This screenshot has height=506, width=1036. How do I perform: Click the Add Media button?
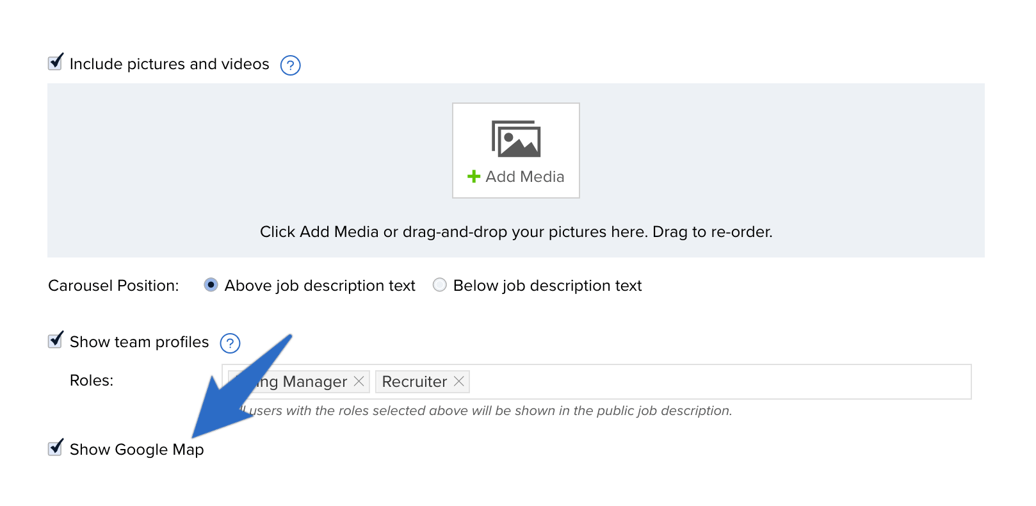click(516, 151)
